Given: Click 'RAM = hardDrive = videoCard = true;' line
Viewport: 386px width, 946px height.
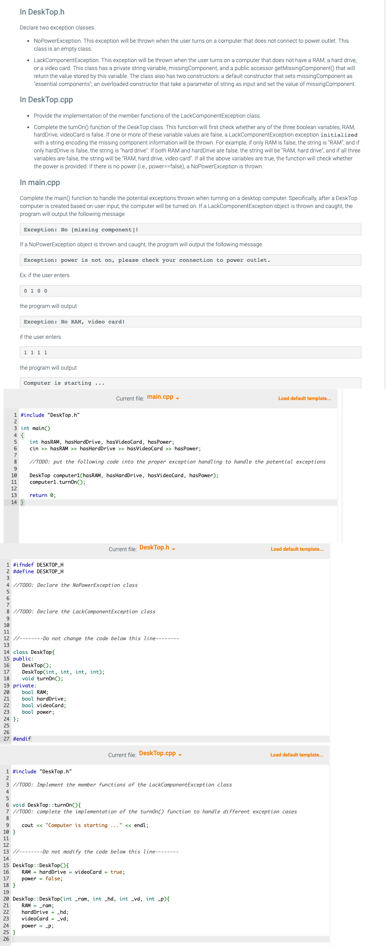Looking at the screenshot, I should click(x=73, y=872).
